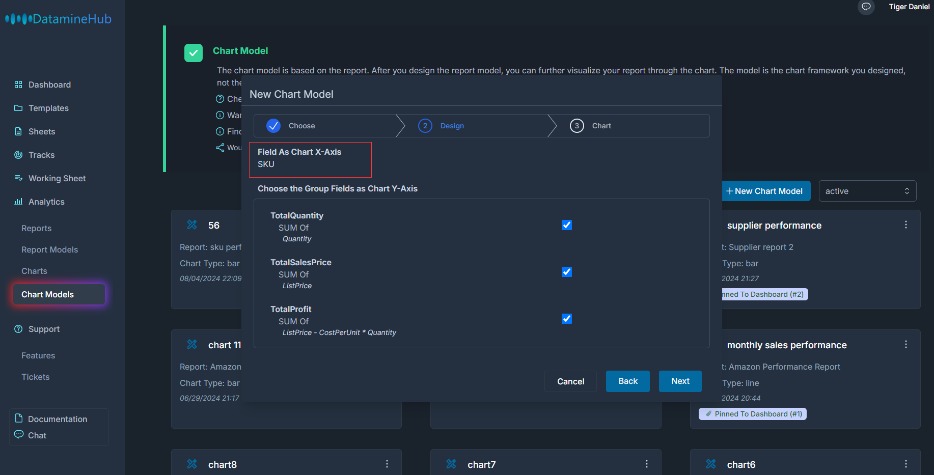
Task: Open Features under Support
Action: [38, 355]
